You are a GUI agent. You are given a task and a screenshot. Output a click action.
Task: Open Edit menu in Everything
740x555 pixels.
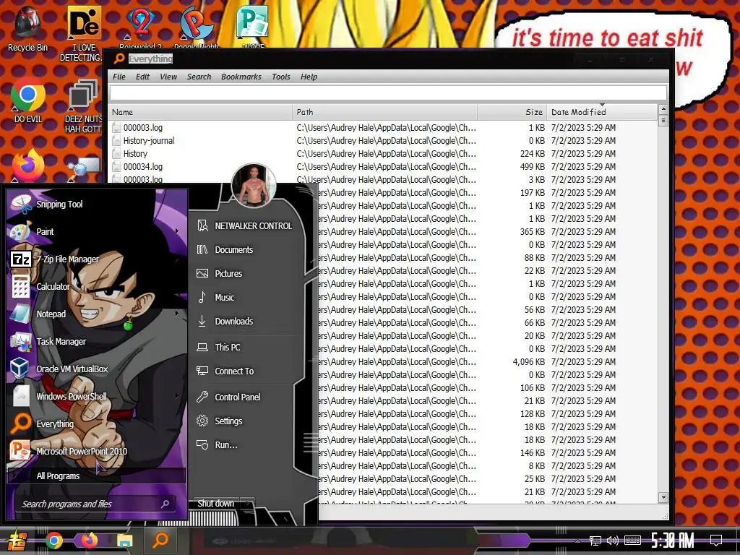[x=142, y=77]
